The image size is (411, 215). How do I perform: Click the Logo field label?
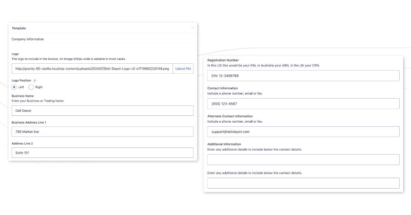(15, 54)
